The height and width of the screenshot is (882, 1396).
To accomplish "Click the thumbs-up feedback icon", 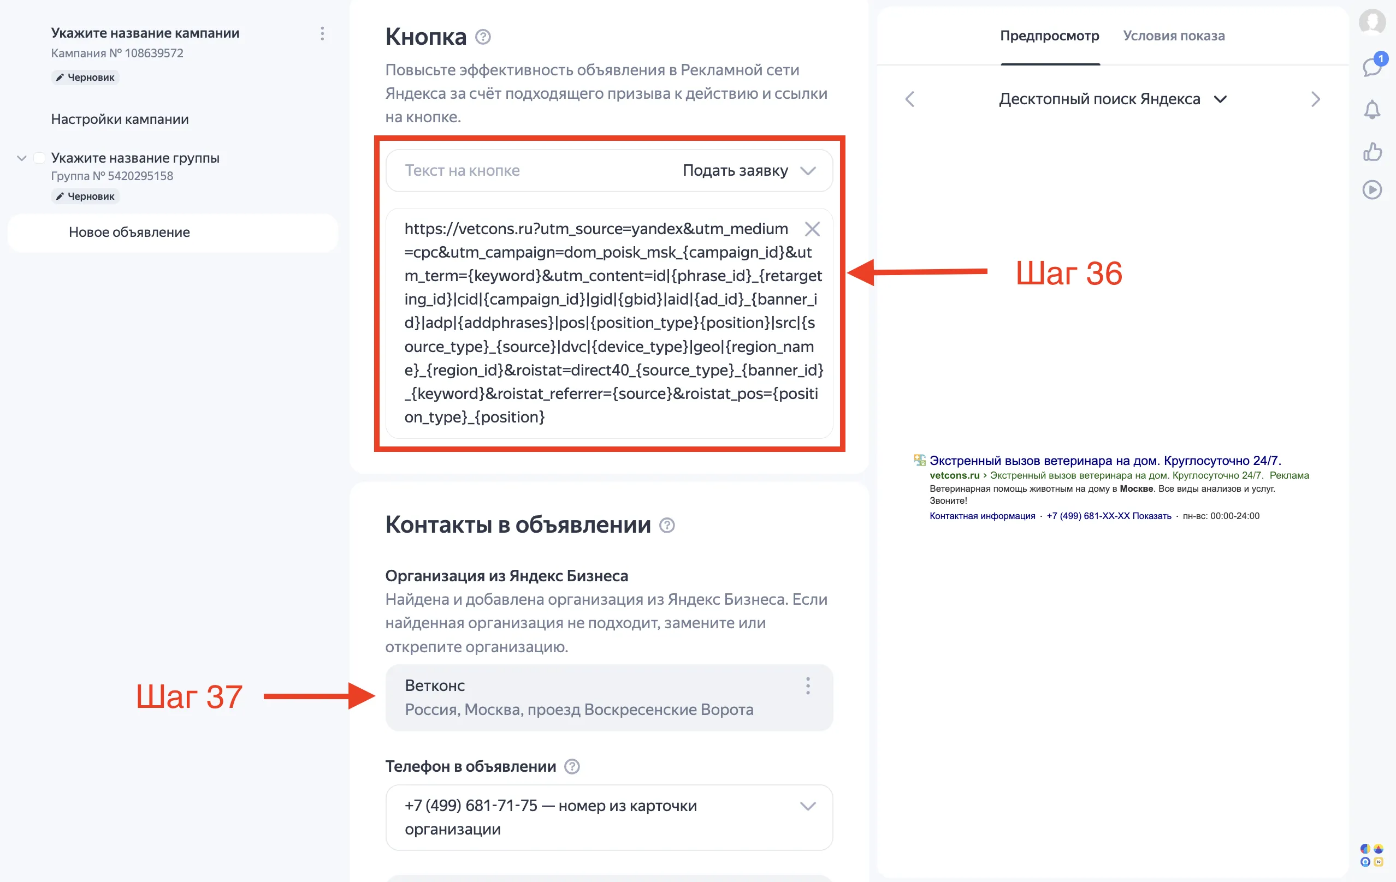I will tap(1371, 152).
